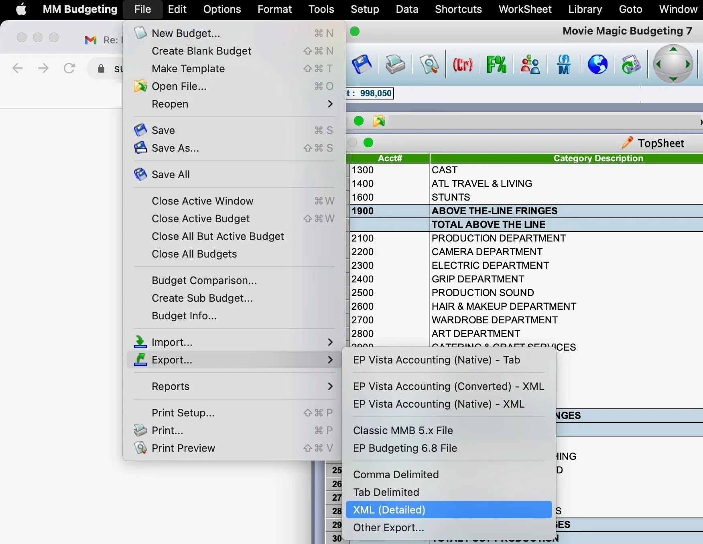
Task: Click Budget Info... entry
Action: 234,316
